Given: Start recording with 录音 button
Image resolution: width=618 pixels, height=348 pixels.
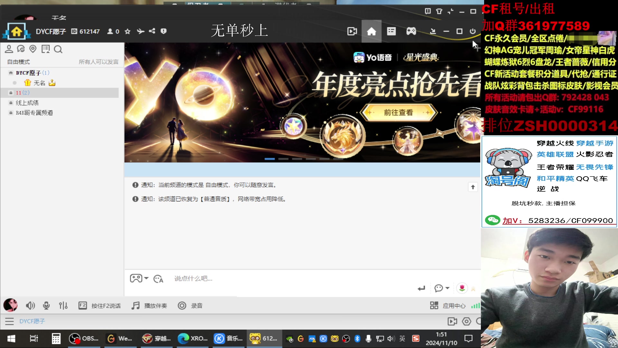Looking at the screenshot, I should click(x=190, y=306).
